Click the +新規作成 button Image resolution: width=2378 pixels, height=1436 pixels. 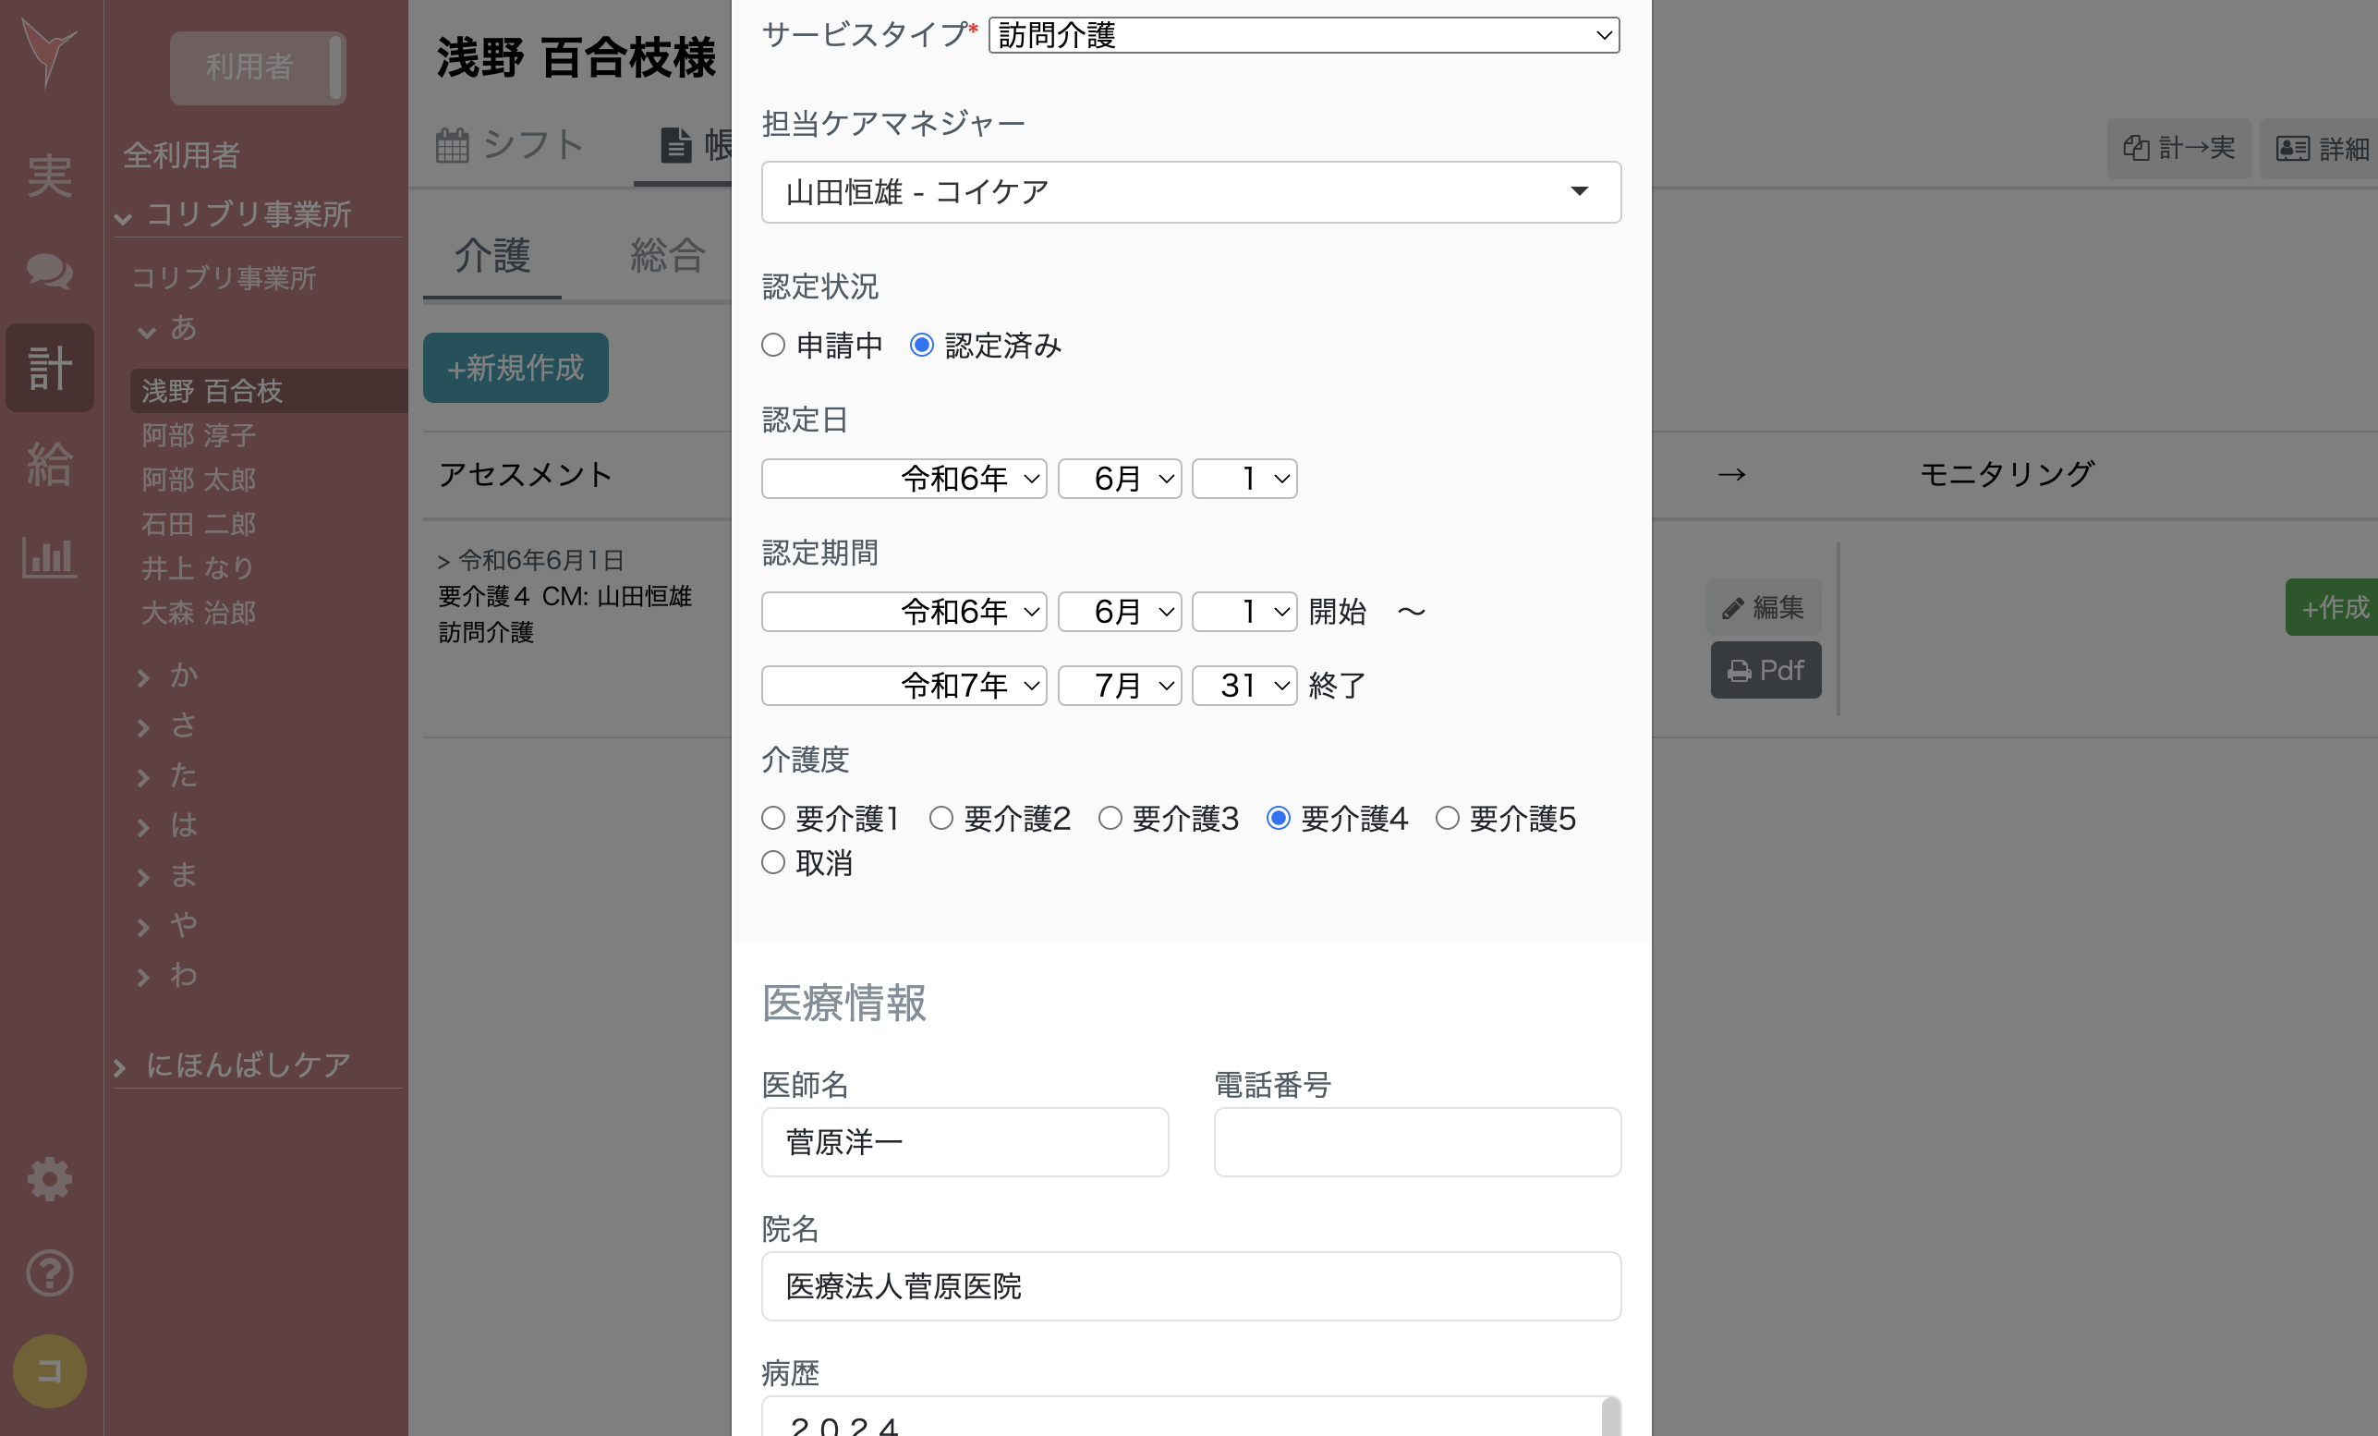516,368
